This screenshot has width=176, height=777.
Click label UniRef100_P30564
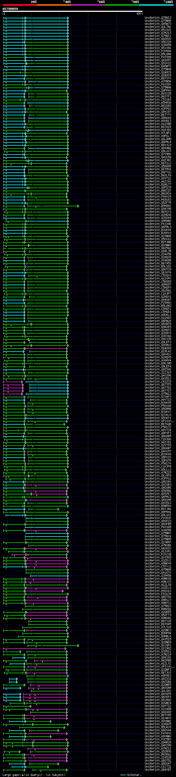tap(158, 51)
